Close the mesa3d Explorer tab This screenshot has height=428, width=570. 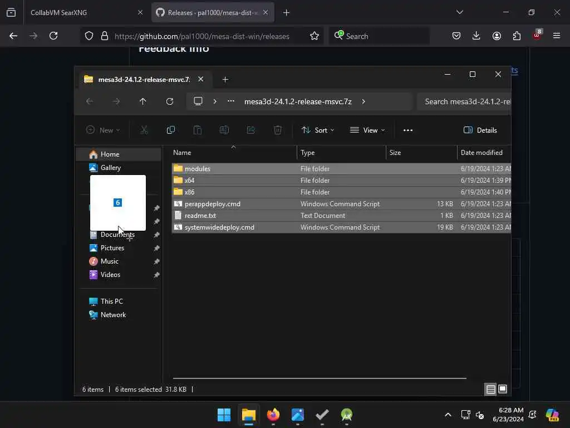coord(200,79)
